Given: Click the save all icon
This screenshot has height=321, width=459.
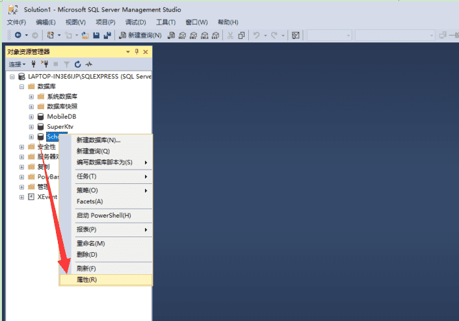Looking at the screenshot, I should (x=107, y=36).
